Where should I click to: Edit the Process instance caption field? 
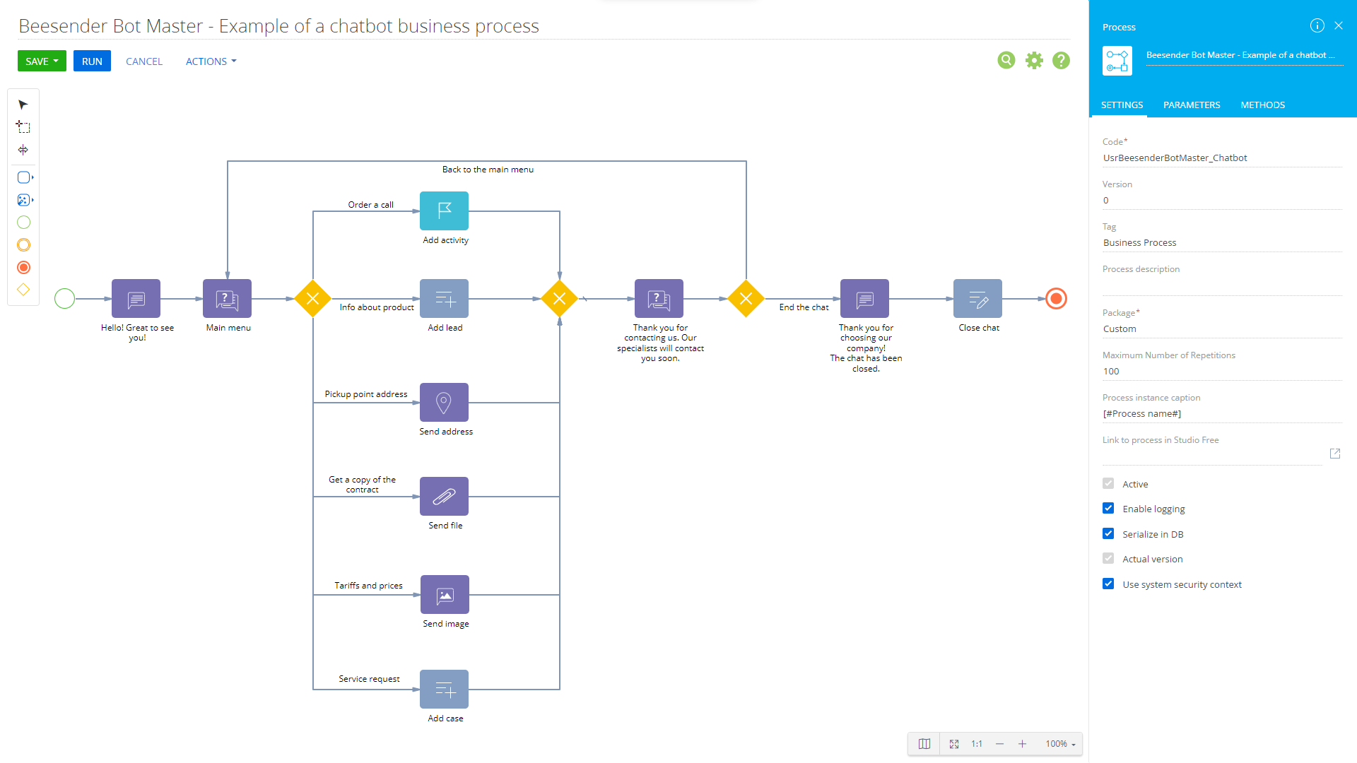[1221, 414]
